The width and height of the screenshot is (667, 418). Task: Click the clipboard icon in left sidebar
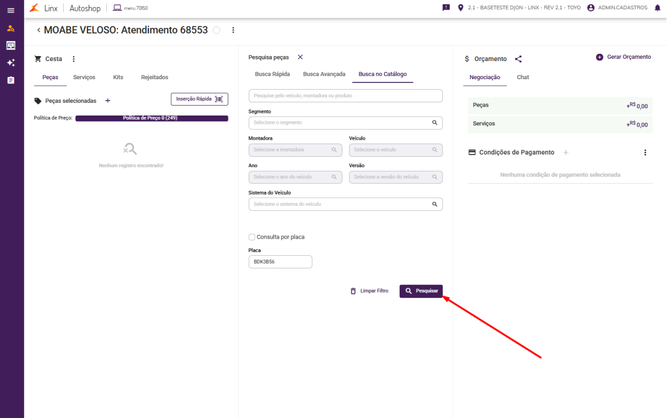pyautogui.click(x=11, y=80)
